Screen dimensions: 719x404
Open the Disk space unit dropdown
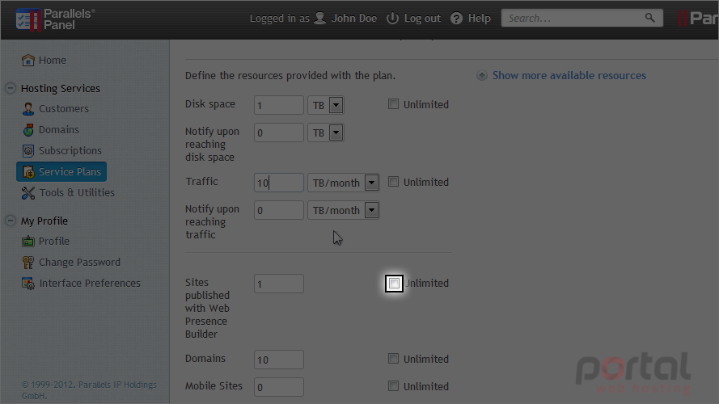click(326, 105)
